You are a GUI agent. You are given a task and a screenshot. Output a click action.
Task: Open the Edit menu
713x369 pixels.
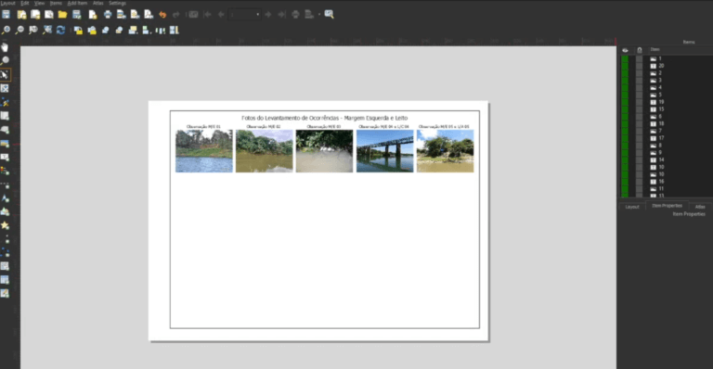(25, 3)
